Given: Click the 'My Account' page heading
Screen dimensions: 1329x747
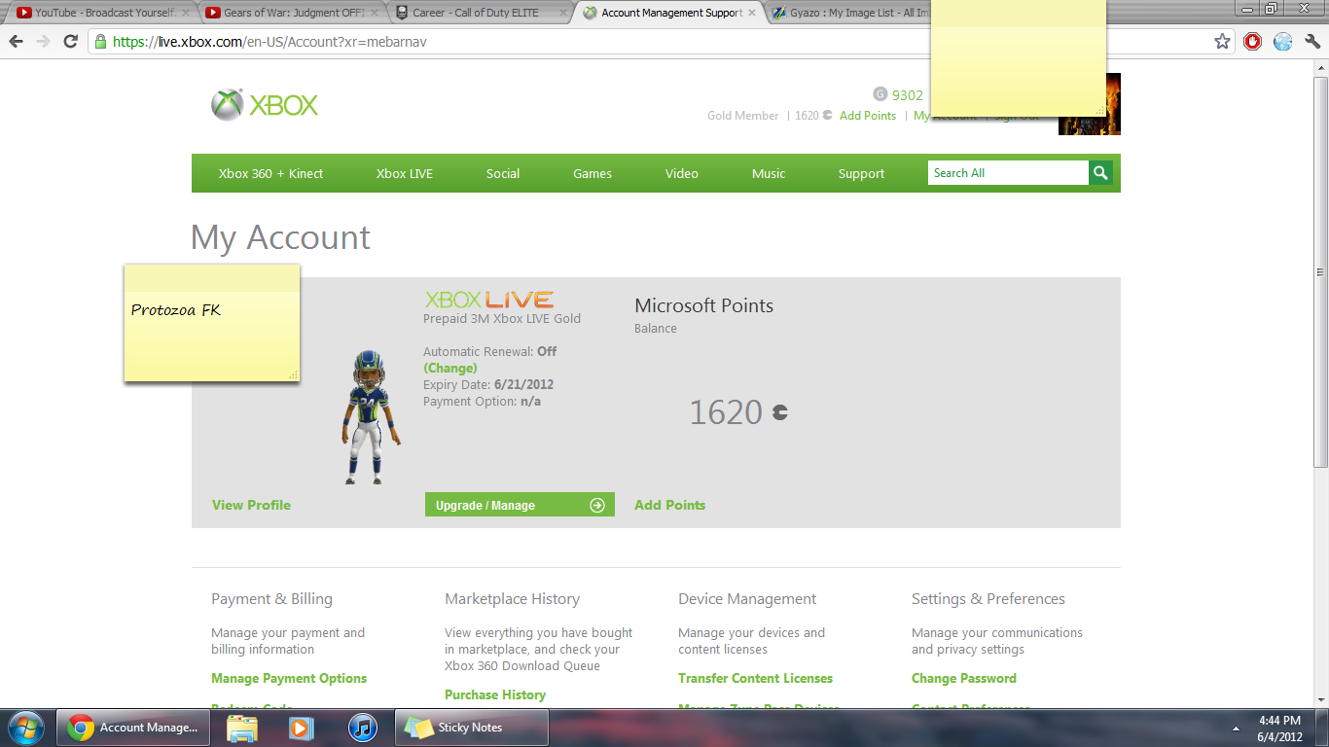Looking at the screenshot, I should coord(281,237).
